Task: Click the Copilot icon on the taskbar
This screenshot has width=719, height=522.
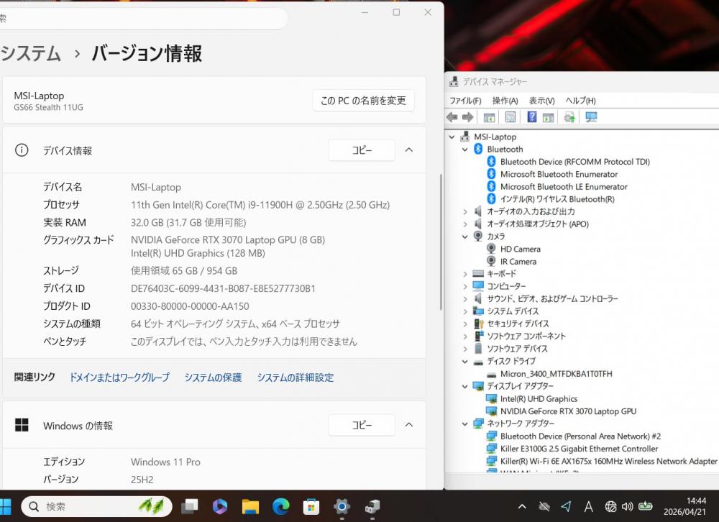Action: (x=220, y=506)
